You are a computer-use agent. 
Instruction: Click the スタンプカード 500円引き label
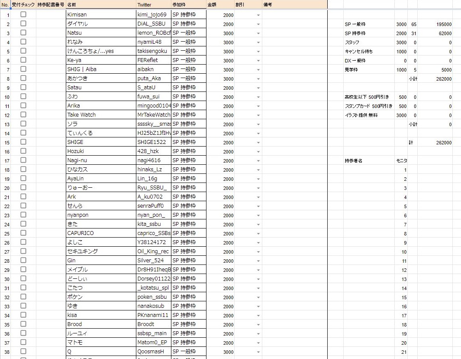pos(368,106)
